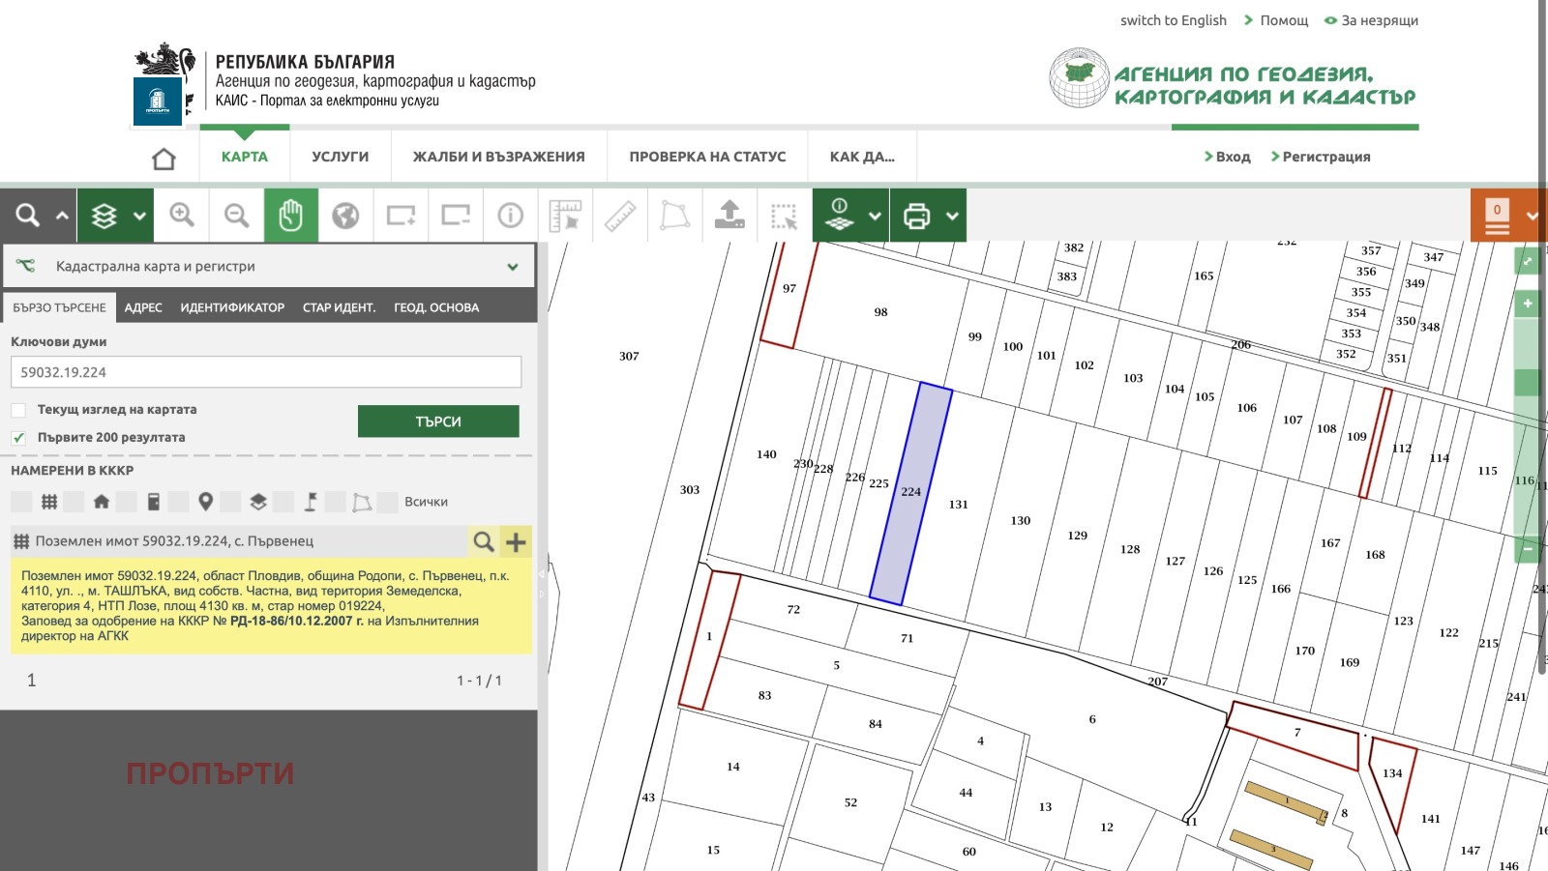The height and width of the screenshot is (871, 1548).
Task: Select the ruler measure distance tool
Action: point(620,215)
